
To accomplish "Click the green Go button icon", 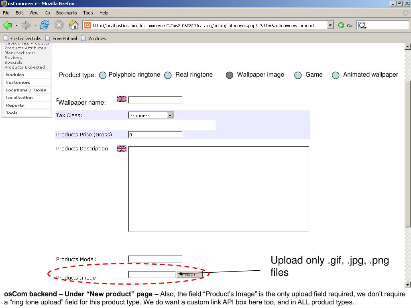I will [x=341, y=25].
